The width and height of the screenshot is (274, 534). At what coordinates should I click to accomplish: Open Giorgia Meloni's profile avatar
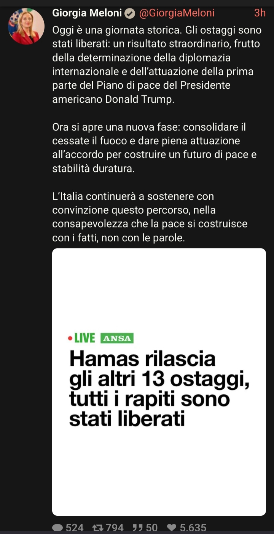point(26,26)
